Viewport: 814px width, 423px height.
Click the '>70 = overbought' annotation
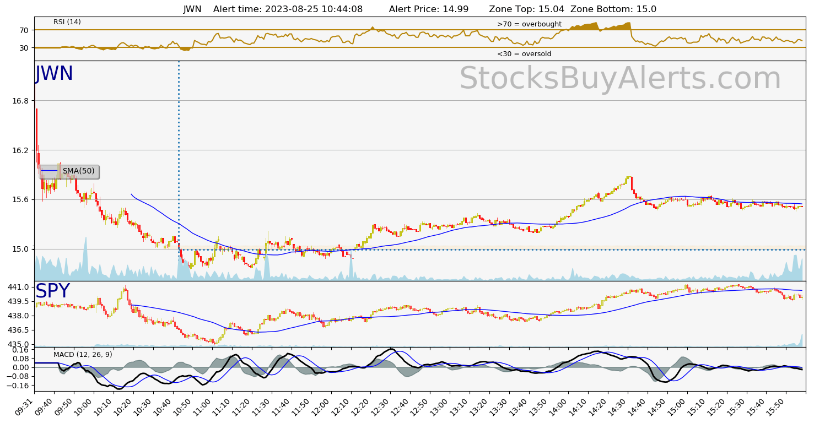point(529,24)
